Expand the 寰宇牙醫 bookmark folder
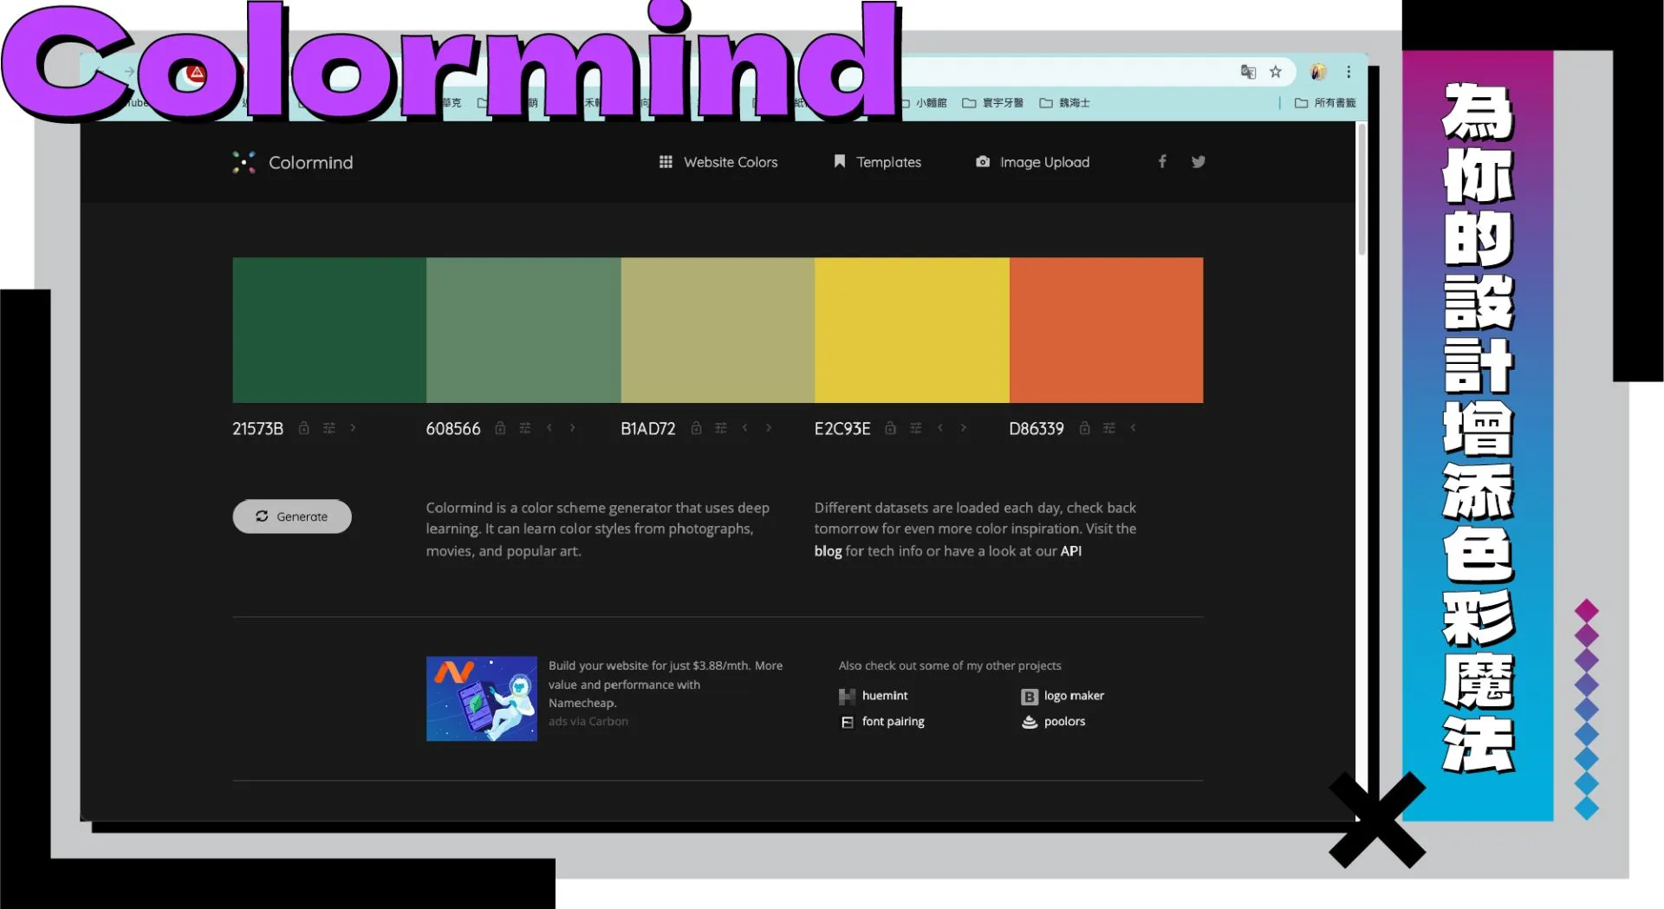Viewport: 1664px width, 909px height. [992, 102]
